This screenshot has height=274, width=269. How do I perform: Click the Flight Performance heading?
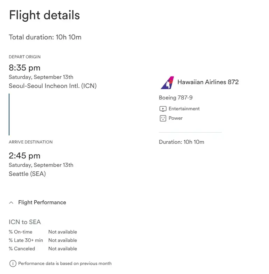[x=42, y=202]
